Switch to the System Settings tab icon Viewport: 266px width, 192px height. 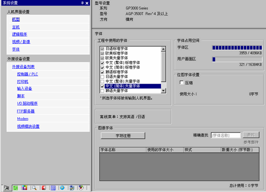6,188
